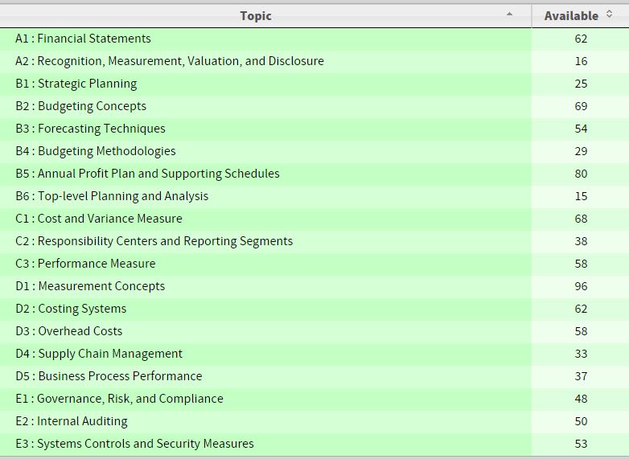Choose the C3 : Performance Measure topic
Viewport: 629px width, 459px height.
tap(85, 264)
